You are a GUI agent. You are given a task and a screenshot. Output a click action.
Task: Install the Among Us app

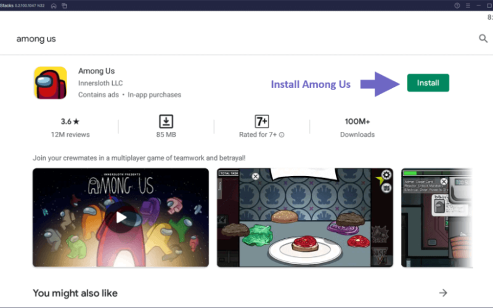point(428,83)
